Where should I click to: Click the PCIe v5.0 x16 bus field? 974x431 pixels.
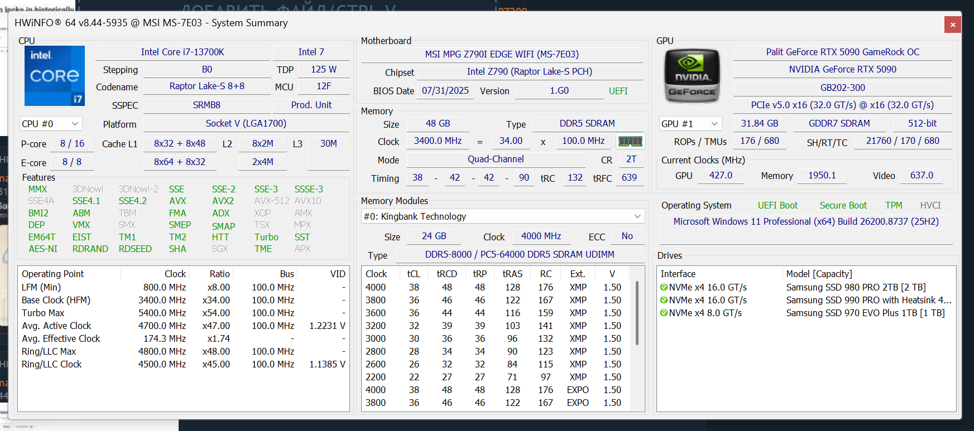842,105
